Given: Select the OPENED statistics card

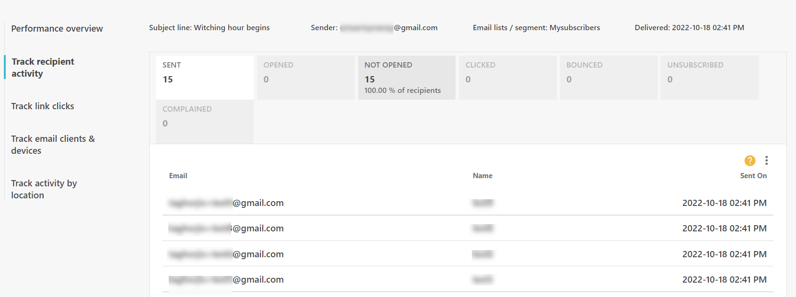Looking at the screenshot, I should (305, 77).
